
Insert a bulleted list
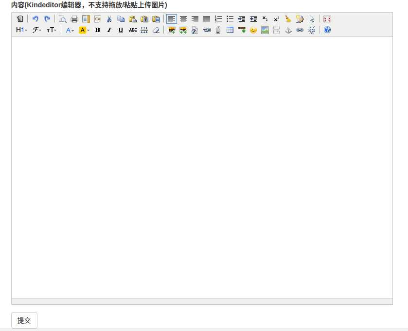(230, 19)
